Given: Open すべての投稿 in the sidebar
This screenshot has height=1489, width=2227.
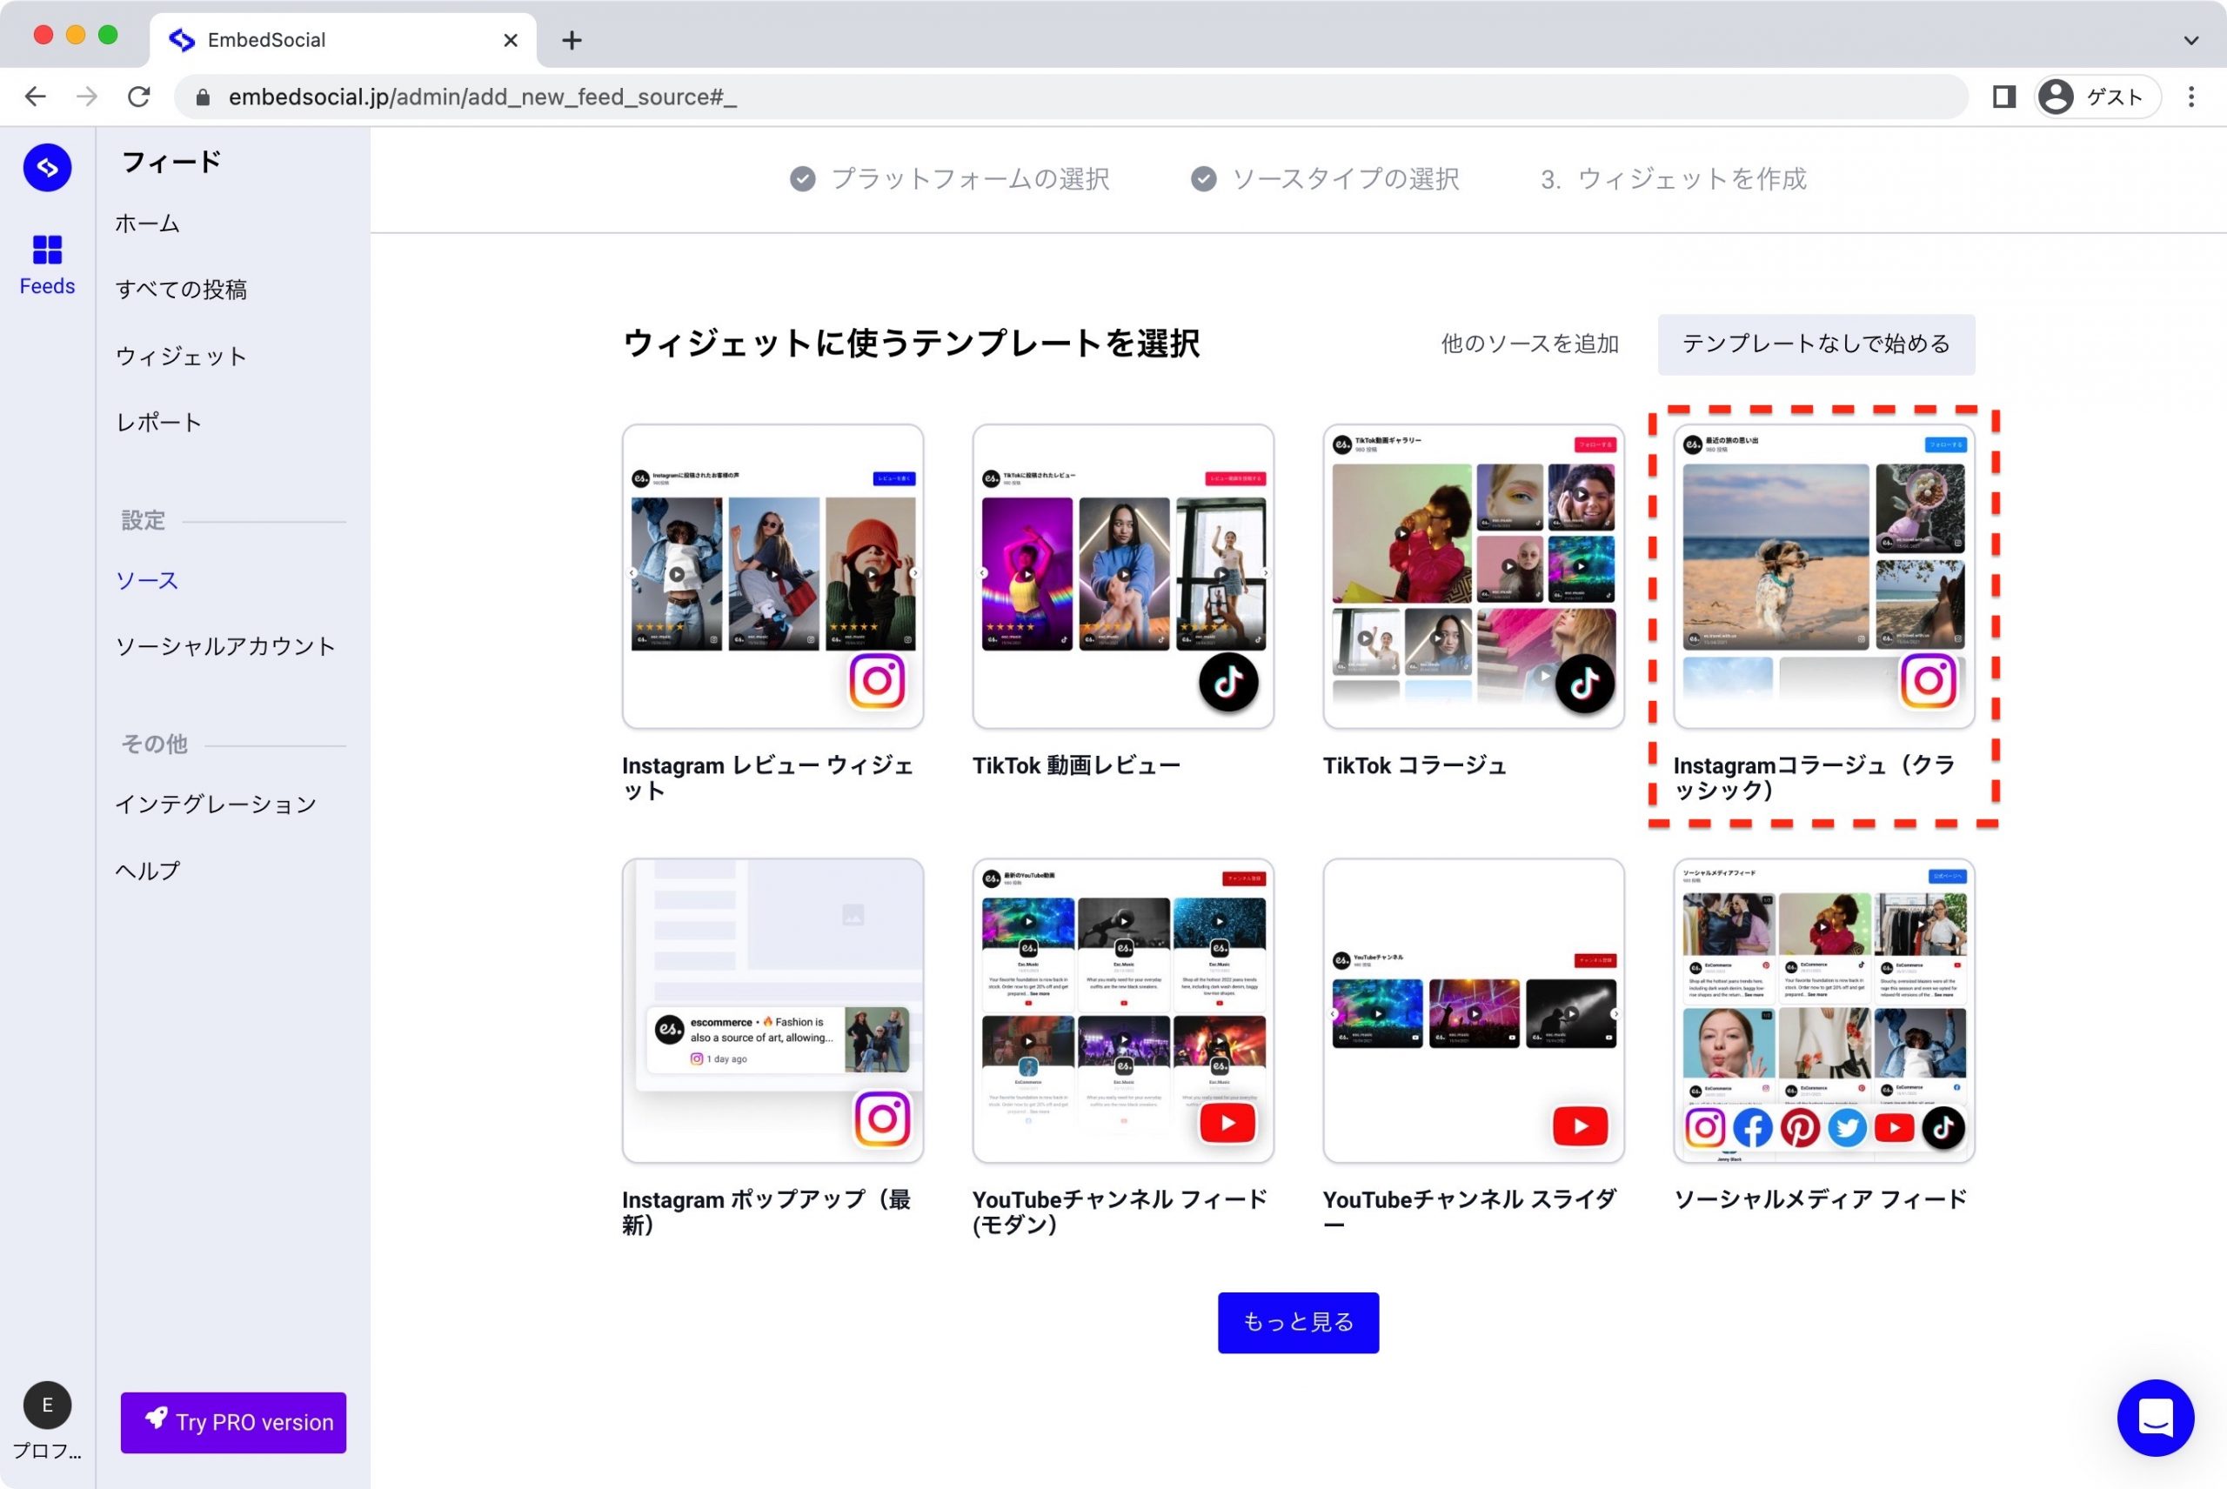Looking at the screenshot, I should coord(182,290).
